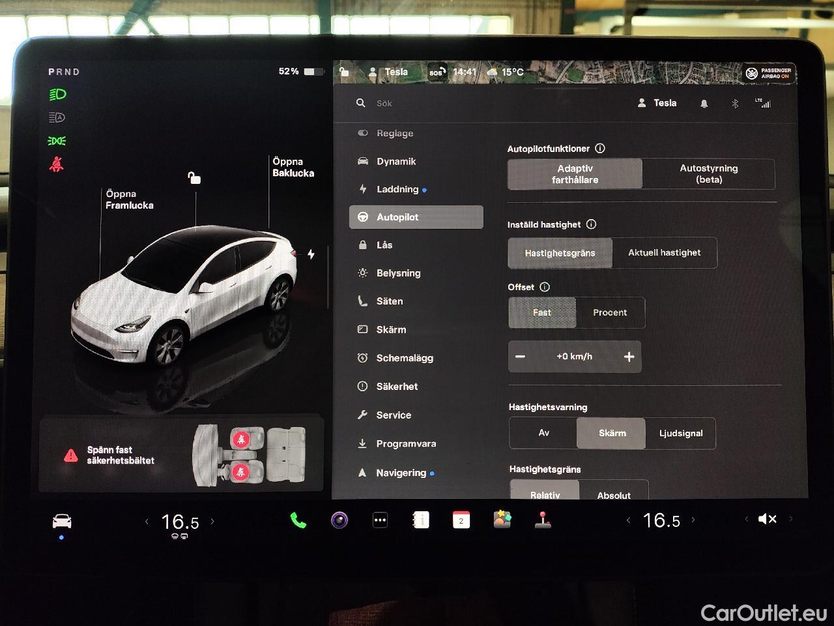The width and height of the screenshot is (834, 626).
Task: Tap the charging bolt beside car
Action: (x=311, y=254)
